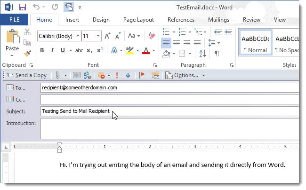Click the To... recipients button

(x=16, y=87)
